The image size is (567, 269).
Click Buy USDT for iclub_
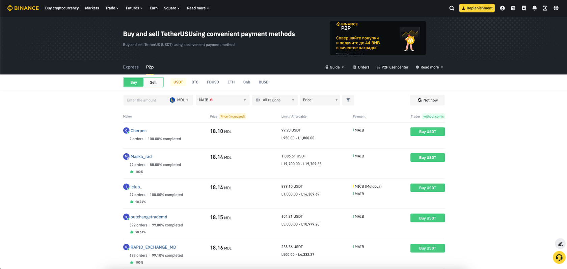click(428, 188)
